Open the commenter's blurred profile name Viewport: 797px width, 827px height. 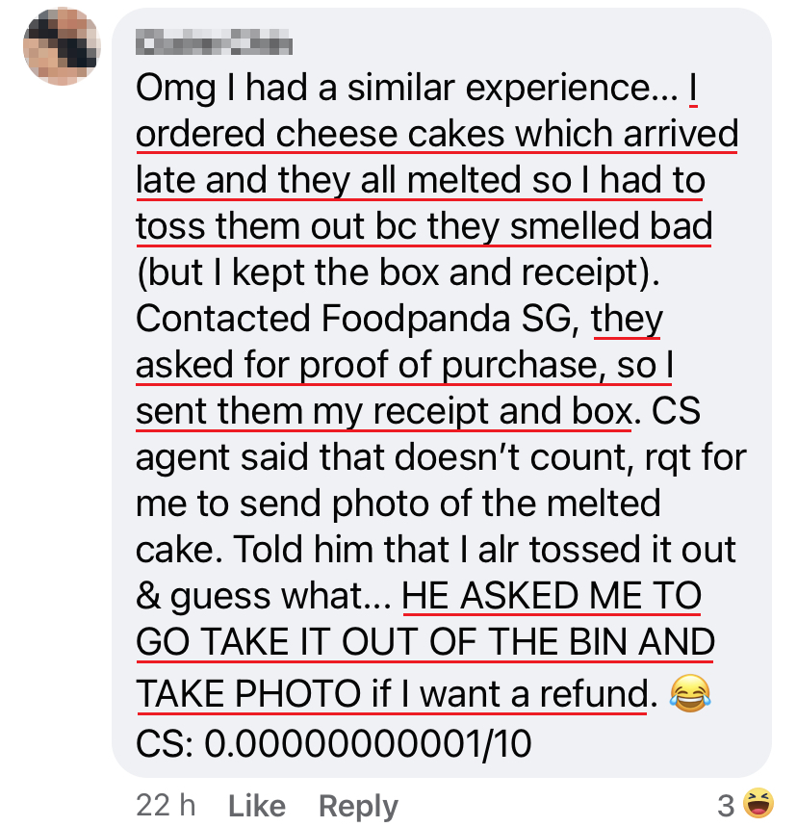(x=214, y=44)
